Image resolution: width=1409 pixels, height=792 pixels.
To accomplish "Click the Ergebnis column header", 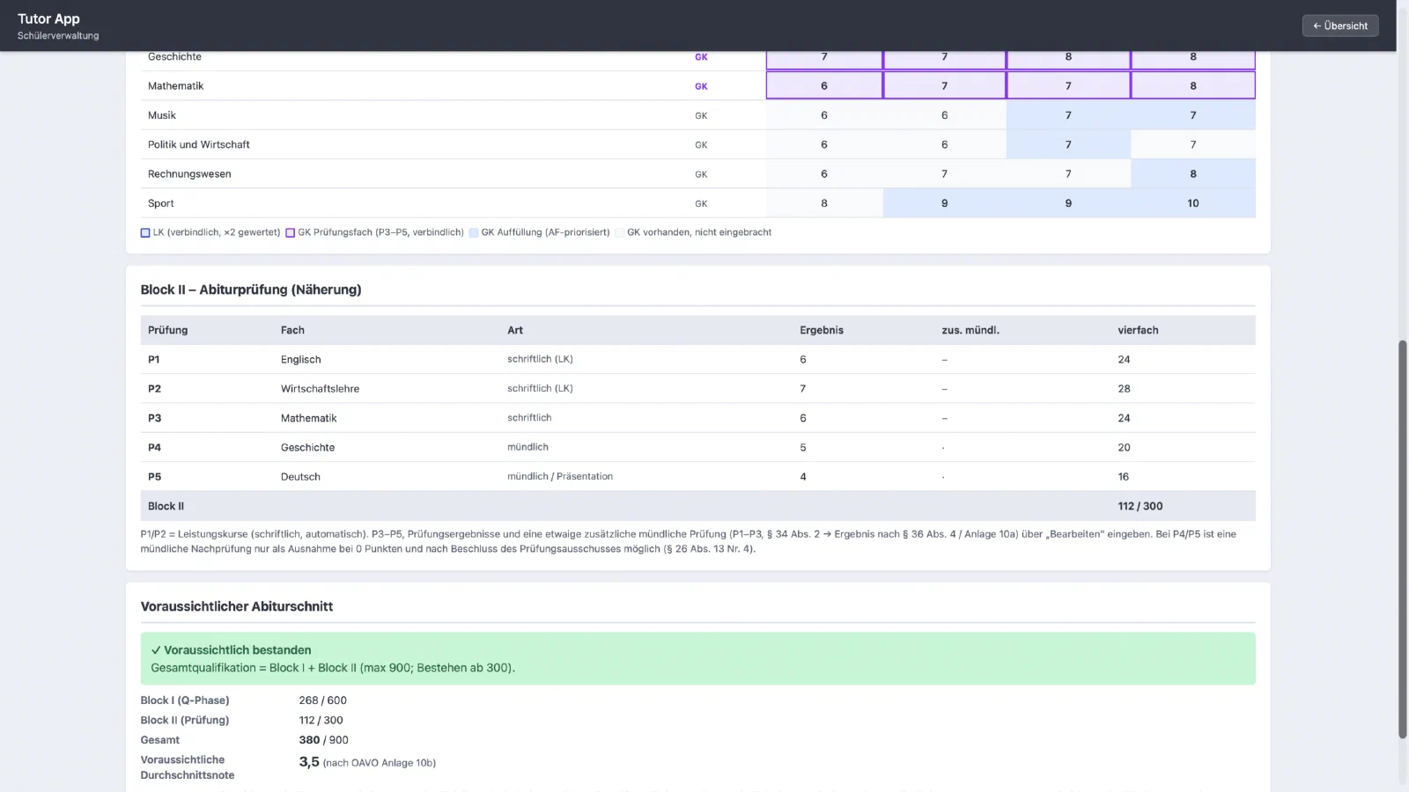I will coord(822,330).
